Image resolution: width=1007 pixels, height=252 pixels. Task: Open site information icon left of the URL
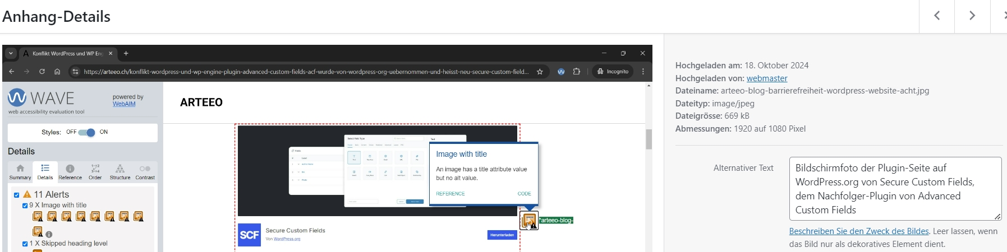coord(76,72)
